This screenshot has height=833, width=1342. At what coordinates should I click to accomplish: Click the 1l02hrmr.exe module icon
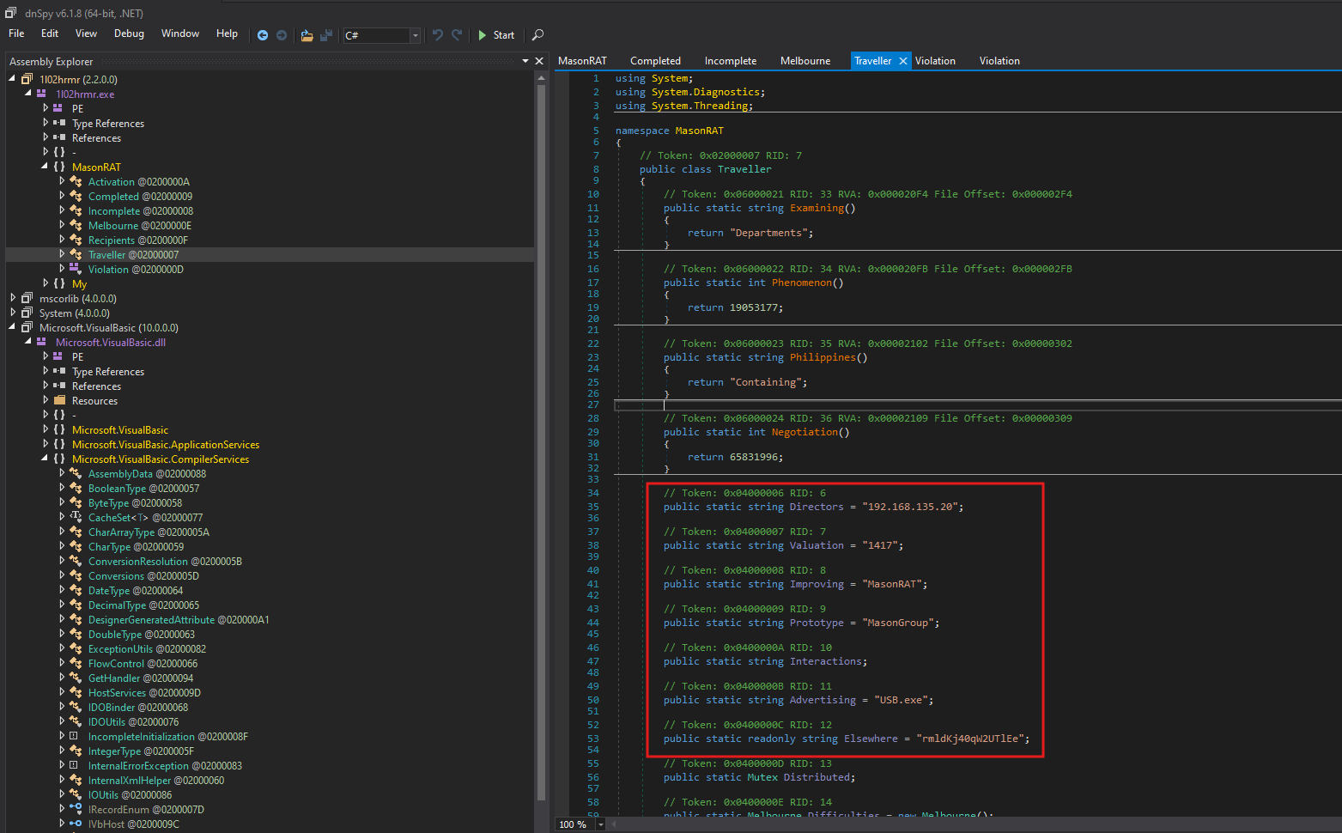click(x=41, y=94)
